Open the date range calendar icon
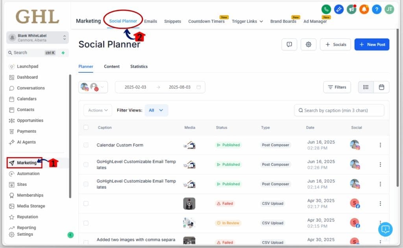Viewport: 403px width, 248px height. click(198, 87)
